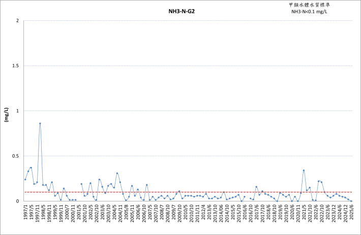Click the x-axis label 2023/6
Screen dimensions: 361x235
328,213
